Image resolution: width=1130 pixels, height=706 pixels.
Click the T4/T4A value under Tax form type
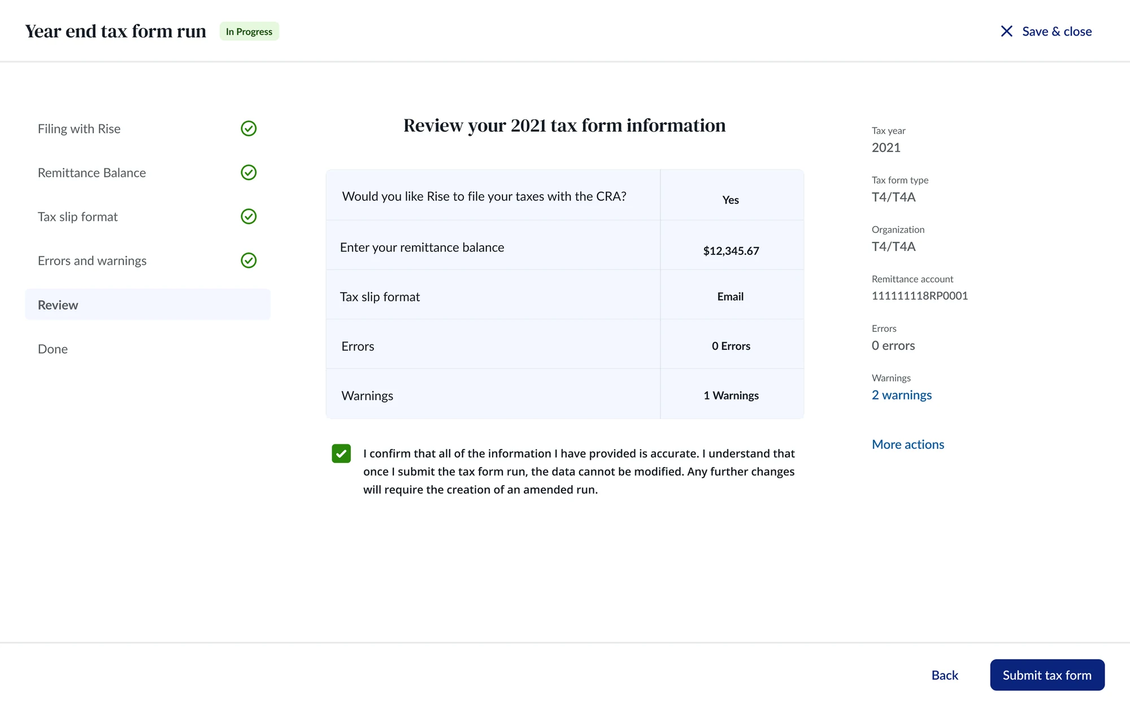(894, 197)
